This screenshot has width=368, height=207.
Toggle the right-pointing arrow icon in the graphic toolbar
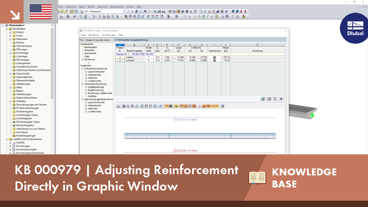217,106
